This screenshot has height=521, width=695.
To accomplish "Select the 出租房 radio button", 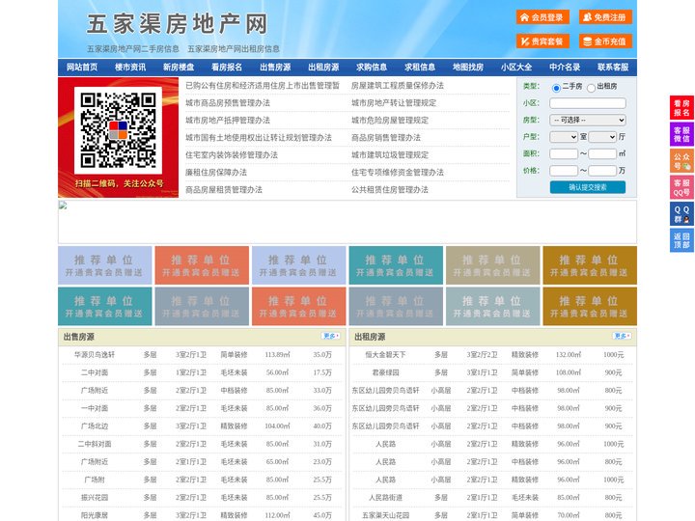I will 591,88.
